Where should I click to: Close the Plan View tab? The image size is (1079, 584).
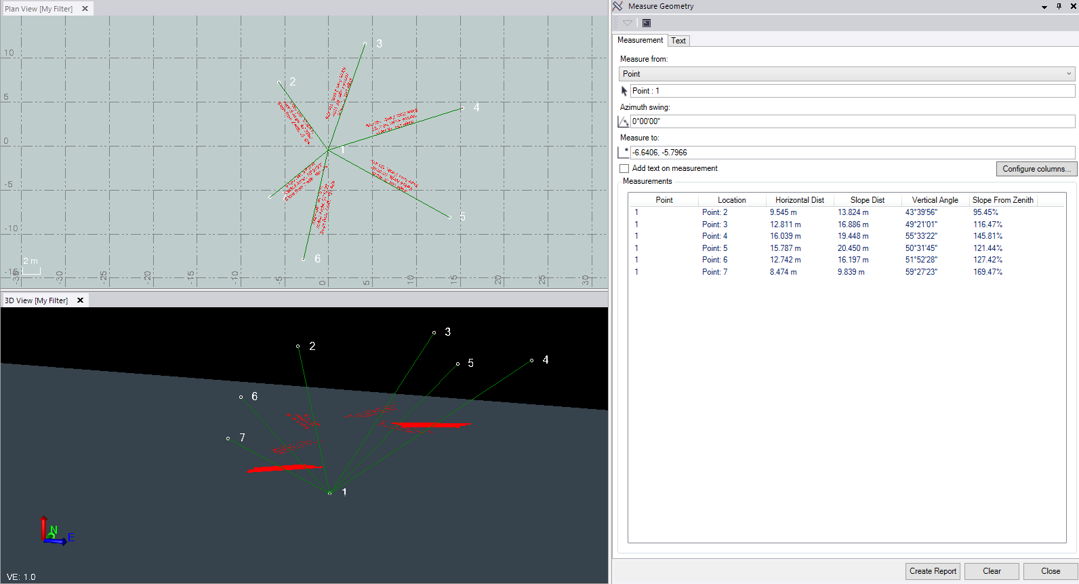85,9
